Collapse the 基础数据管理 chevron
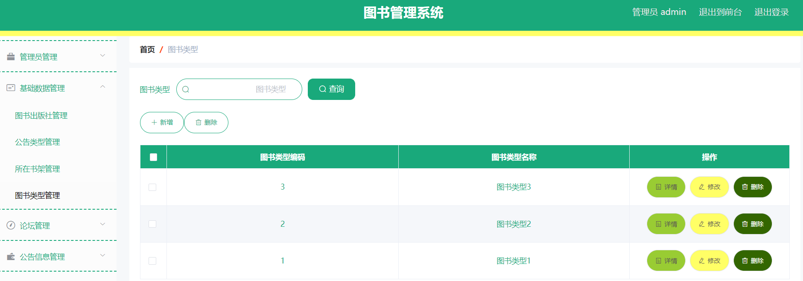803x281 pixels. click(102, 87)
